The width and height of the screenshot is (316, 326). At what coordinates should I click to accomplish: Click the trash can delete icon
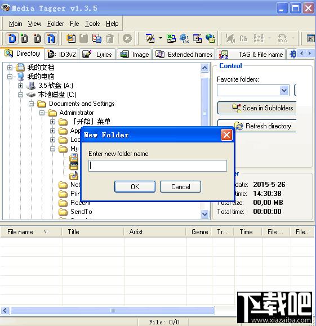tap(110, 38)
